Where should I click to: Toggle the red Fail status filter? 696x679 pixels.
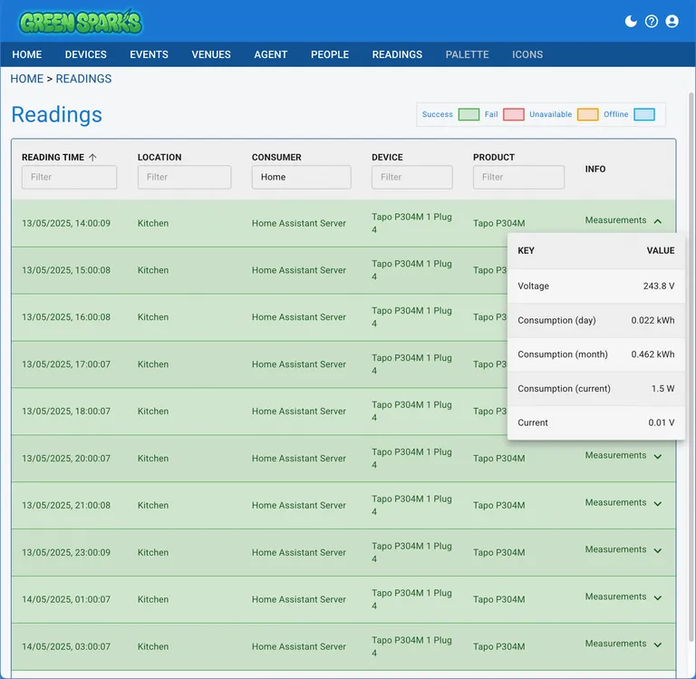click(513, 115)
